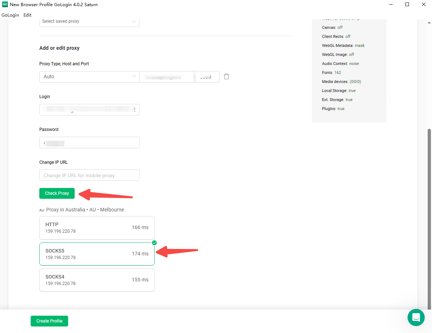Image resolution: width=432 pixels, height=333 pixels.
Task: Click the trash icon to delete proxy
Action: point(226,76)
